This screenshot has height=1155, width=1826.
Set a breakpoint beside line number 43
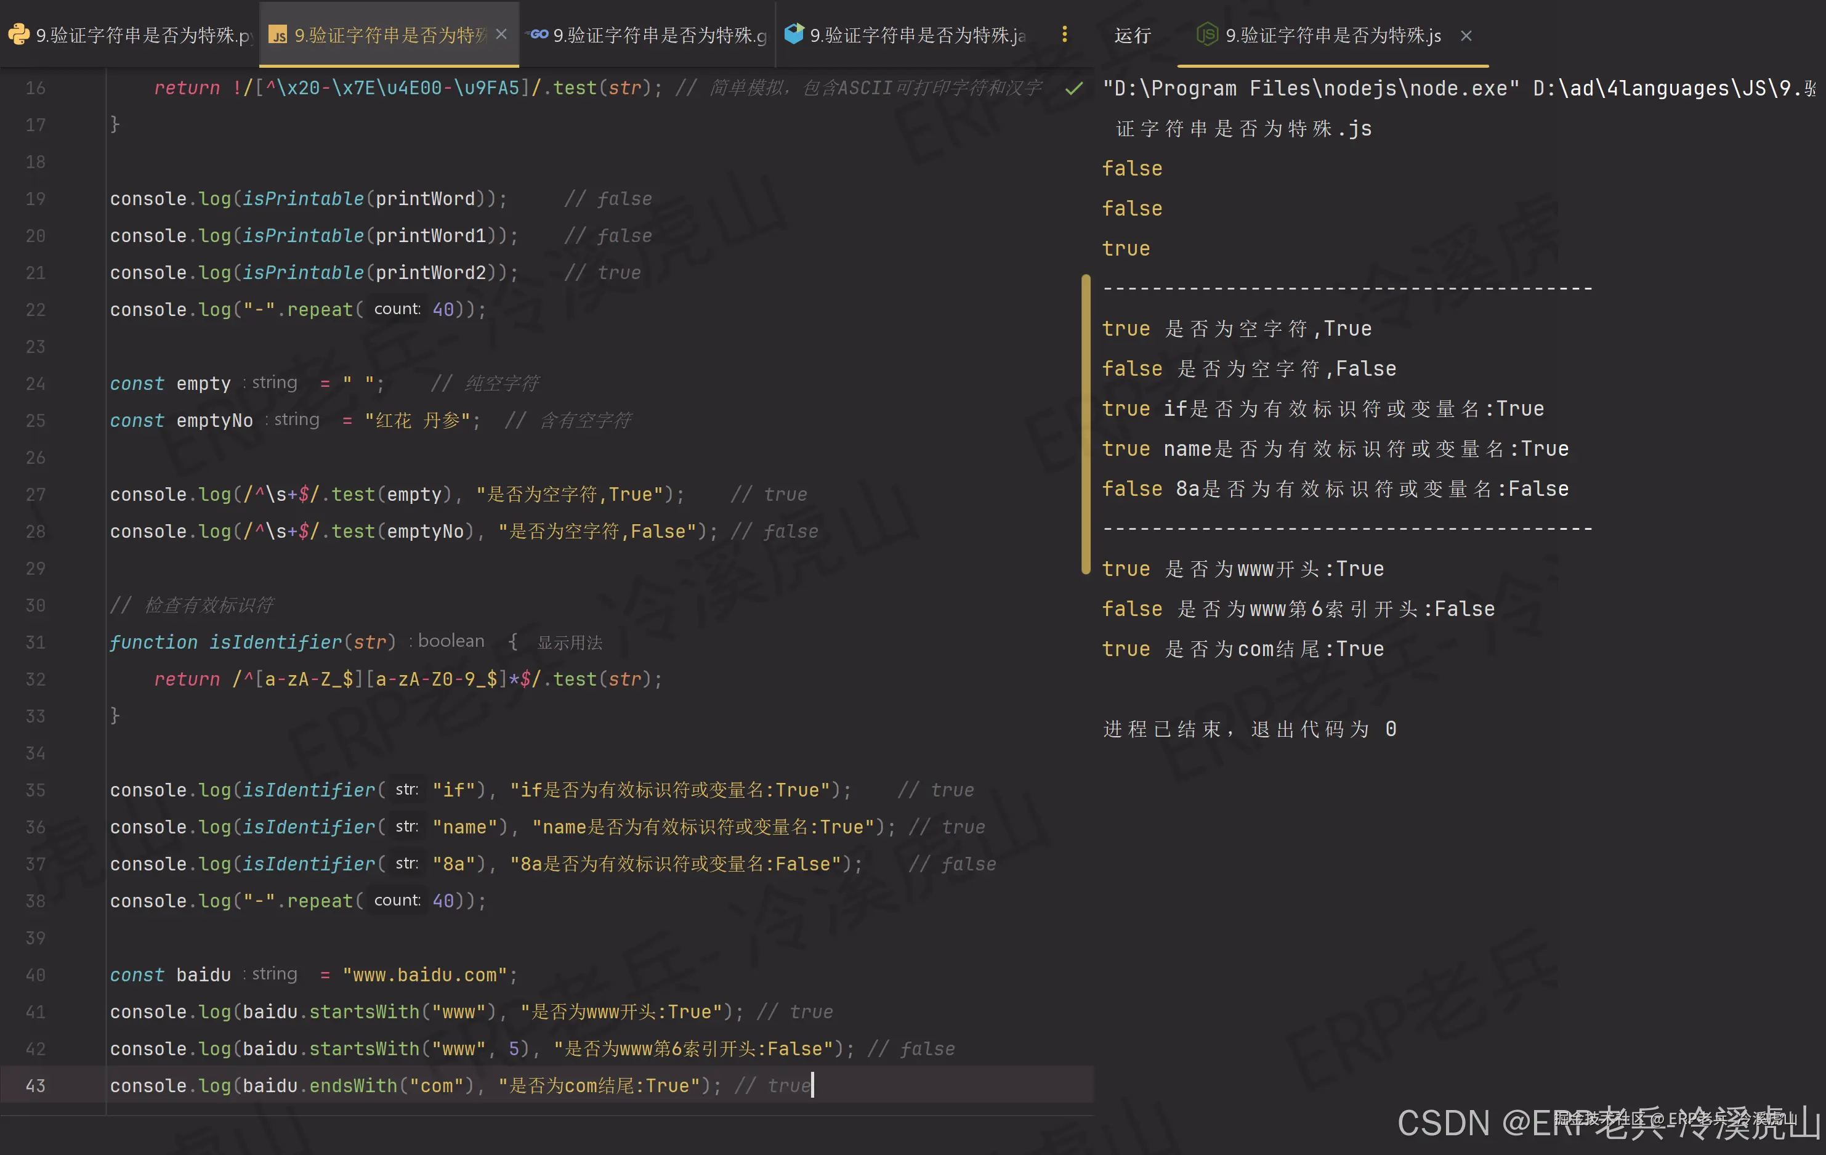(76, 1085)
